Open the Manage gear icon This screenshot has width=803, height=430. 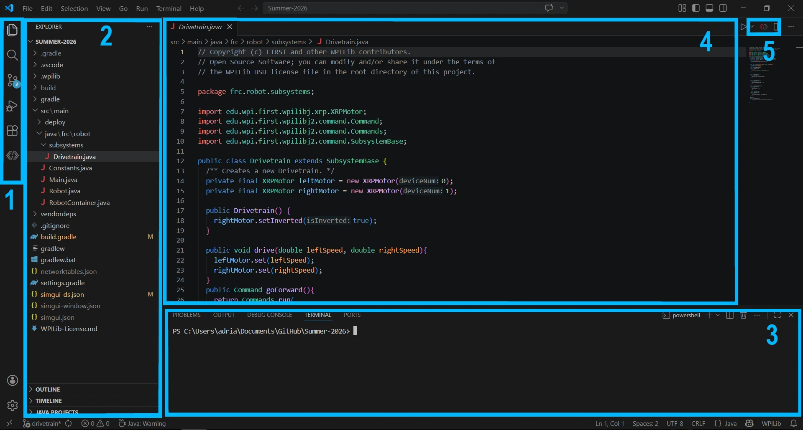coord(13,405)
